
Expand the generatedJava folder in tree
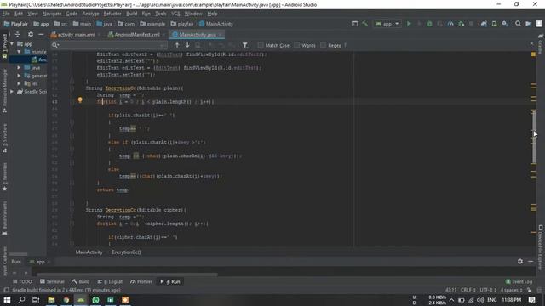[19, 76]
